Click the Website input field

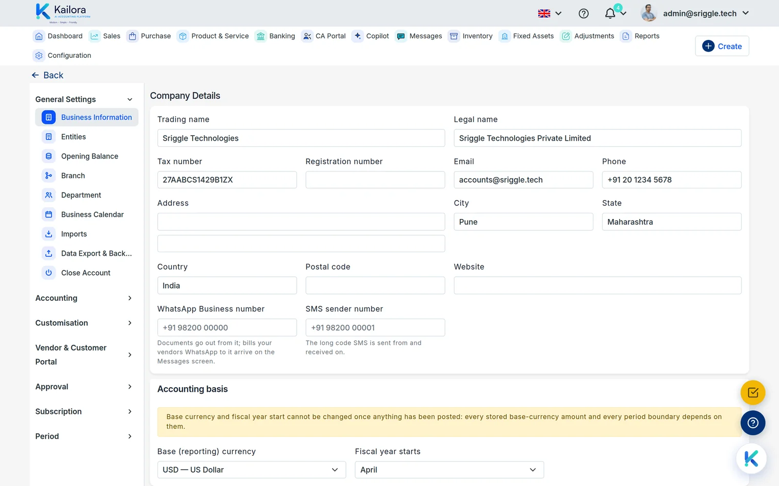[598, 285]
